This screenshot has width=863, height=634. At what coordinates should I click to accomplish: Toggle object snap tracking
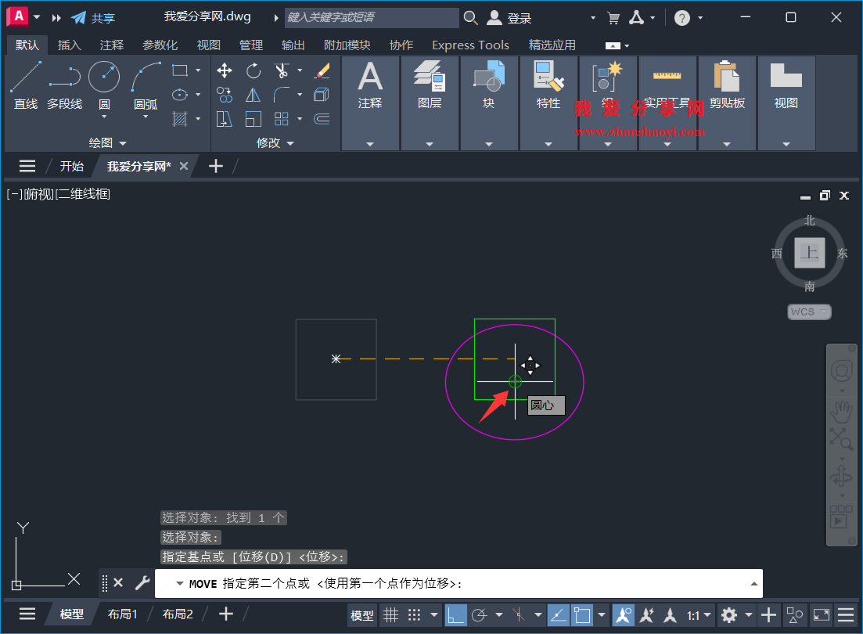(558, 614)
